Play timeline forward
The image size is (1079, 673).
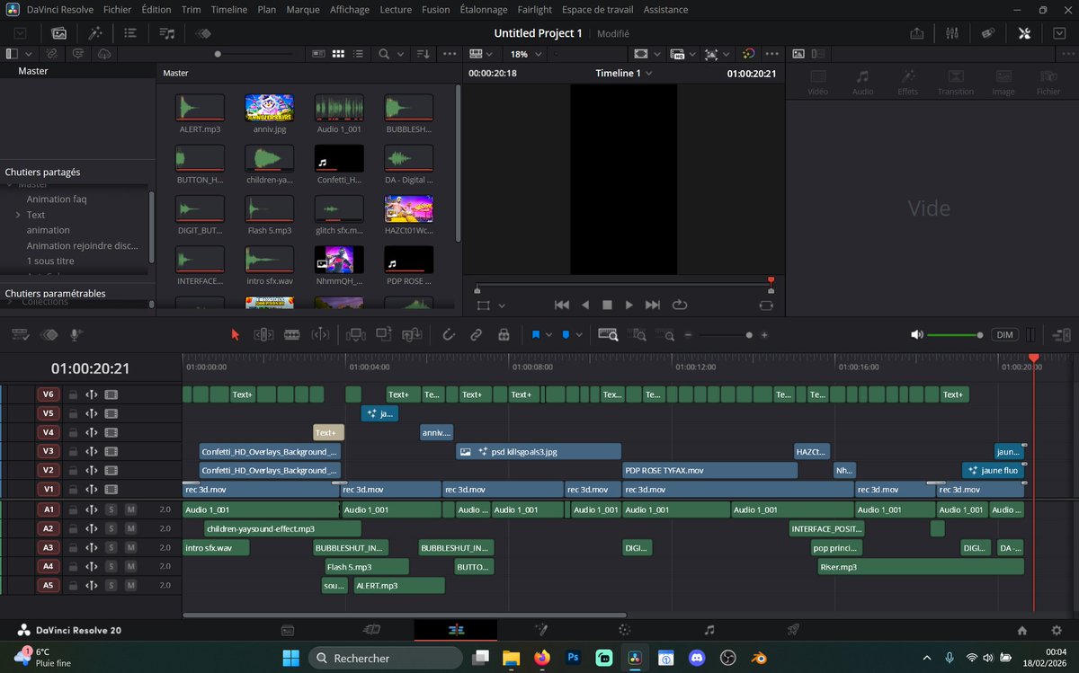(x=629, y=305)
